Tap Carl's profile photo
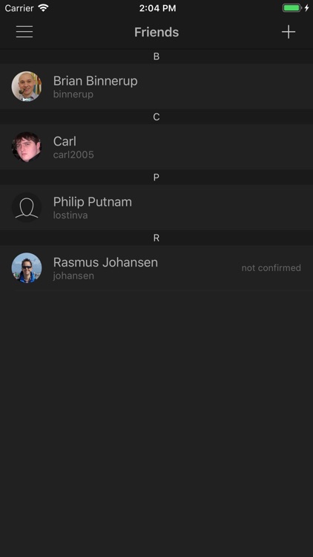The width and height of the screenshot is (313, 557). click(x=27, y=147)
